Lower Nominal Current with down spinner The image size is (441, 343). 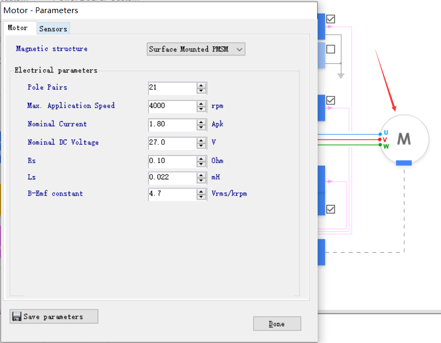point(201,127)
